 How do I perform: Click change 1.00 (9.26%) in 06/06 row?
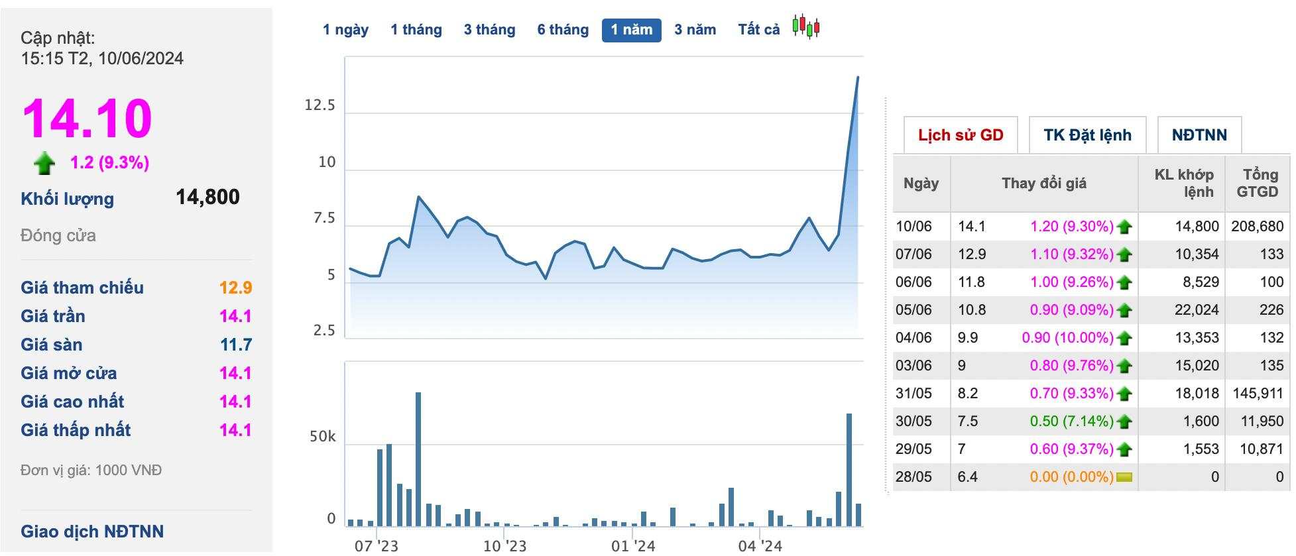click(1071, 282)
